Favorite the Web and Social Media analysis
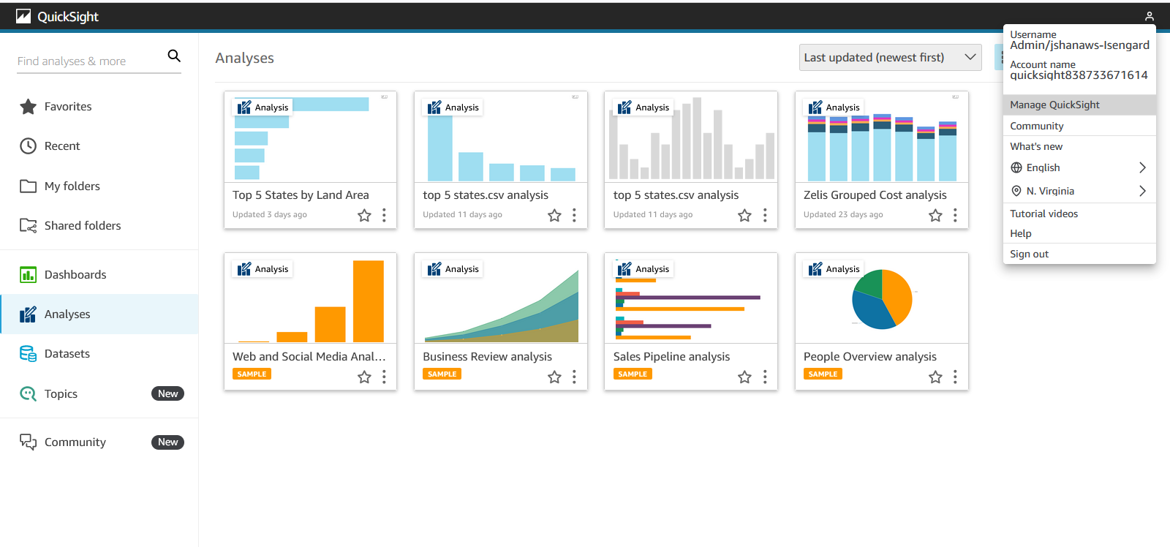 (x=364, y=377)
